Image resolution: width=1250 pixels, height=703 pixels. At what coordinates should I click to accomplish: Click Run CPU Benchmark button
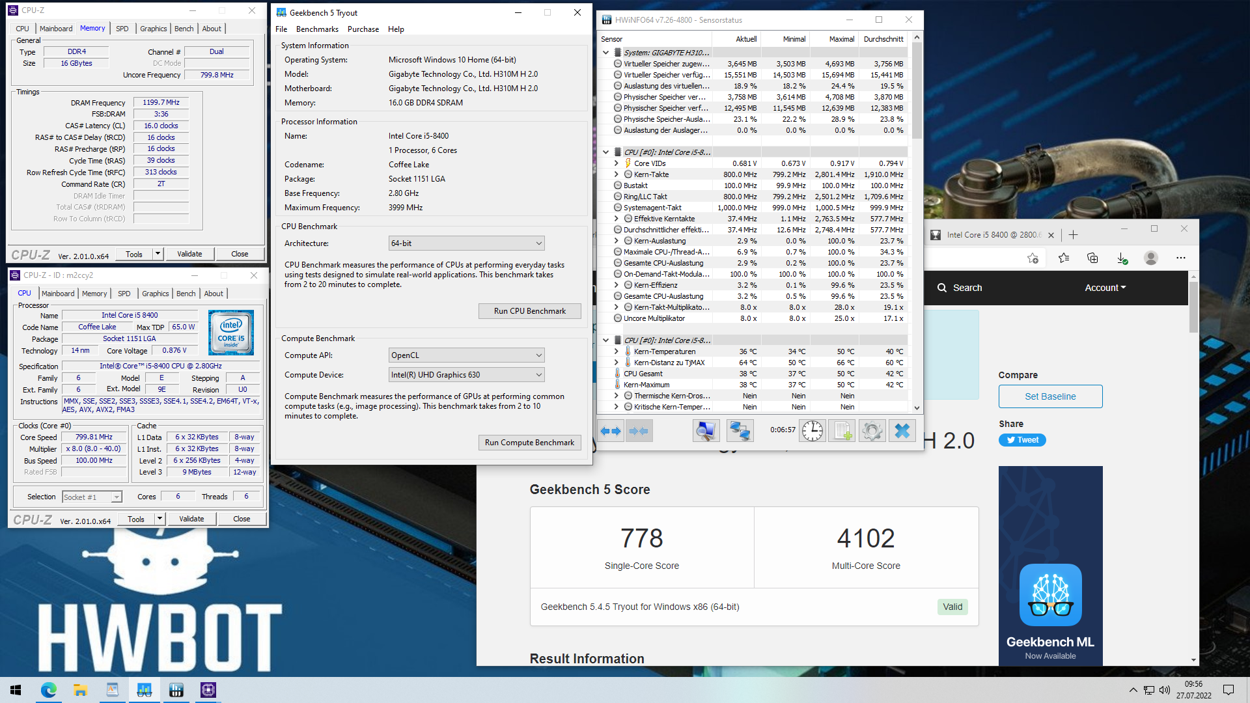[x=530, y=311]
